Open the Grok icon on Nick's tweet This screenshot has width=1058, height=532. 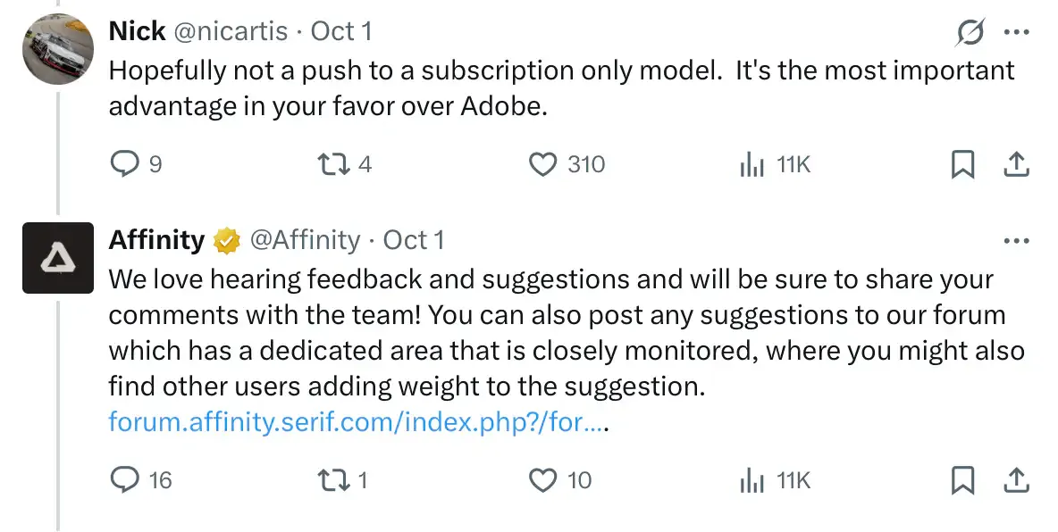coord(970,32)
